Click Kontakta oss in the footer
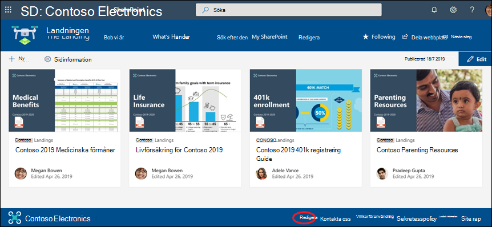Screen dimensions: 492x227 pyautogui.click(x=336, y=219)
